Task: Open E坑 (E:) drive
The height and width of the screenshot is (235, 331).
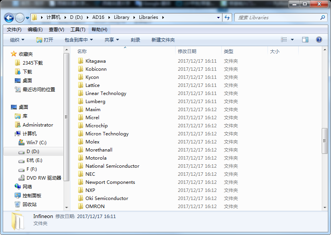Action: pos(31,160)
